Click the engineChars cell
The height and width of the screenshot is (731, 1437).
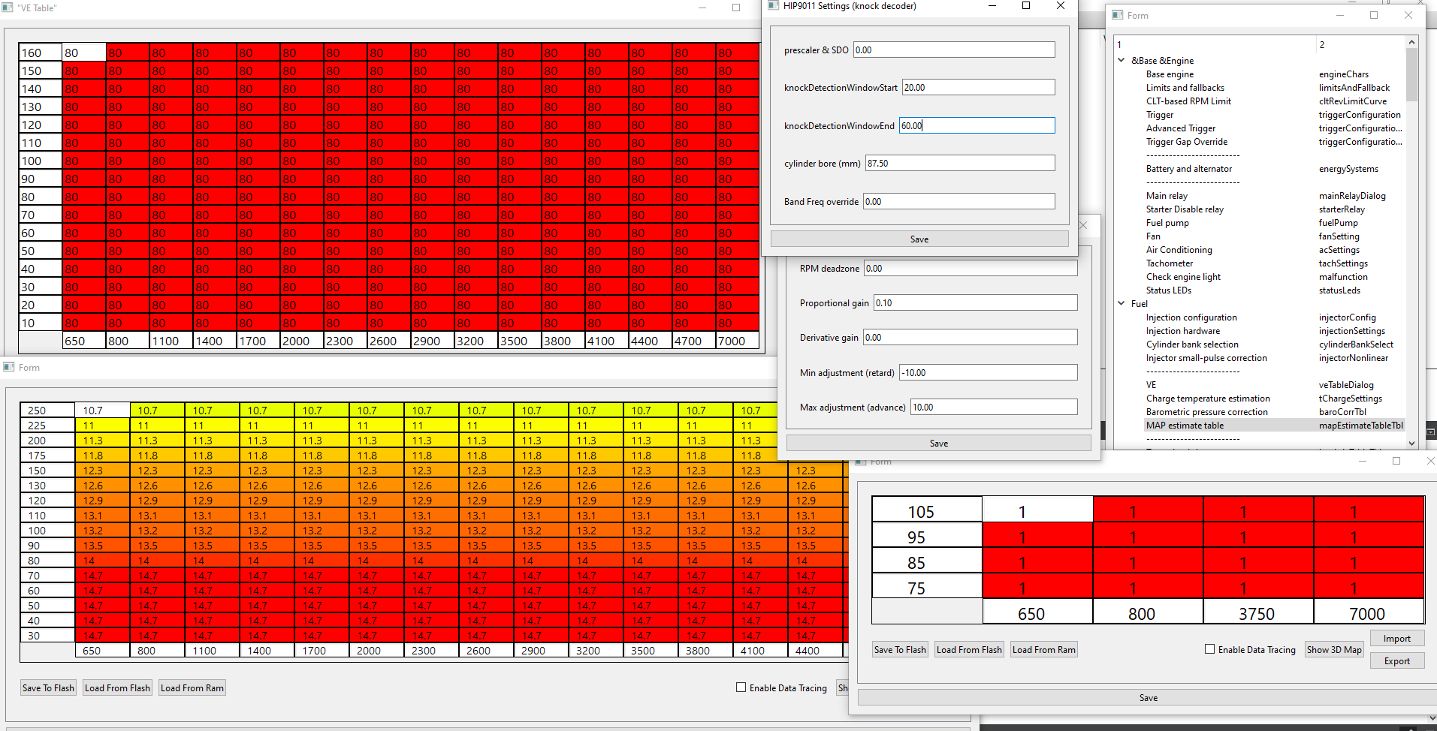tap(1343, 74)
